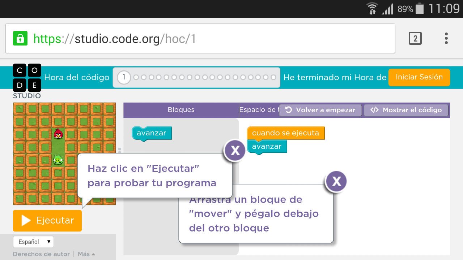Select the Bloques panel header

click(x=181, y=110)
